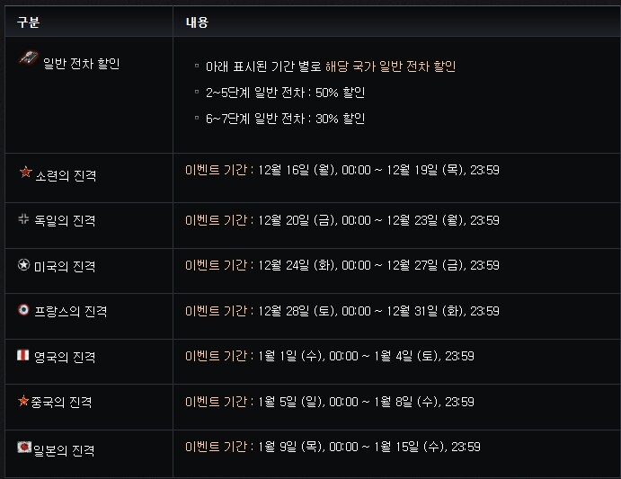Click the French roundel icon
Viewport: 621px width, 479px height.
(23, 309)
